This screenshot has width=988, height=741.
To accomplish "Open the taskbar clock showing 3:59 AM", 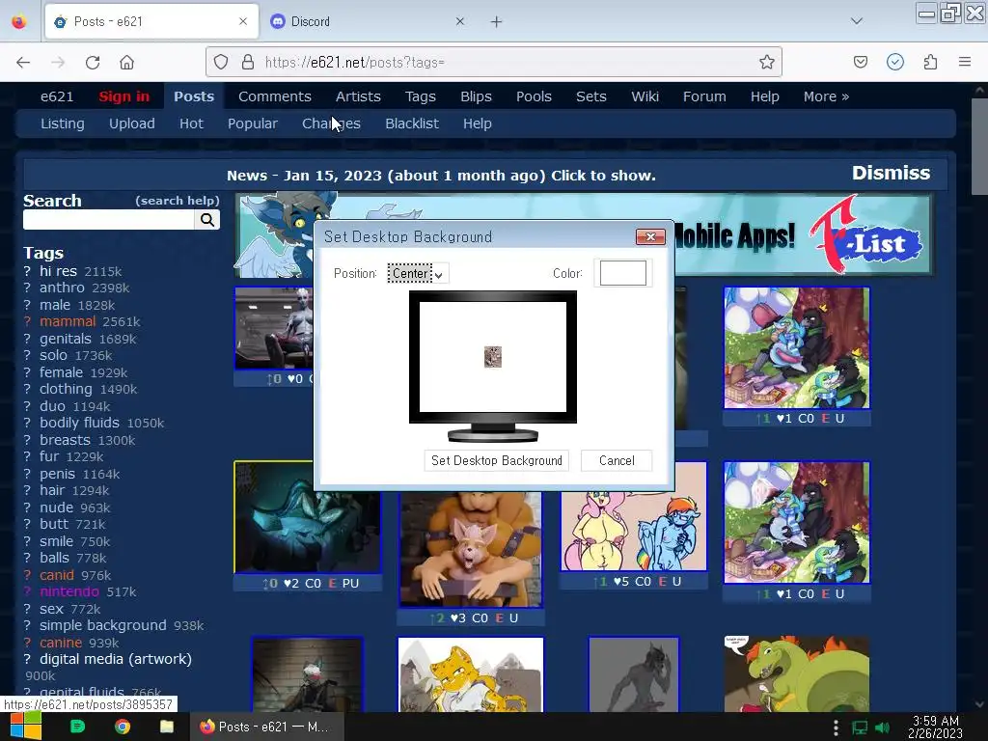I will [x=936, y=727].
